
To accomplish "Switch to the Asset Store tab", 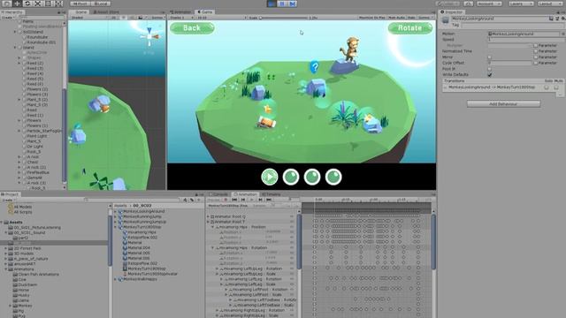I will 106,11.
